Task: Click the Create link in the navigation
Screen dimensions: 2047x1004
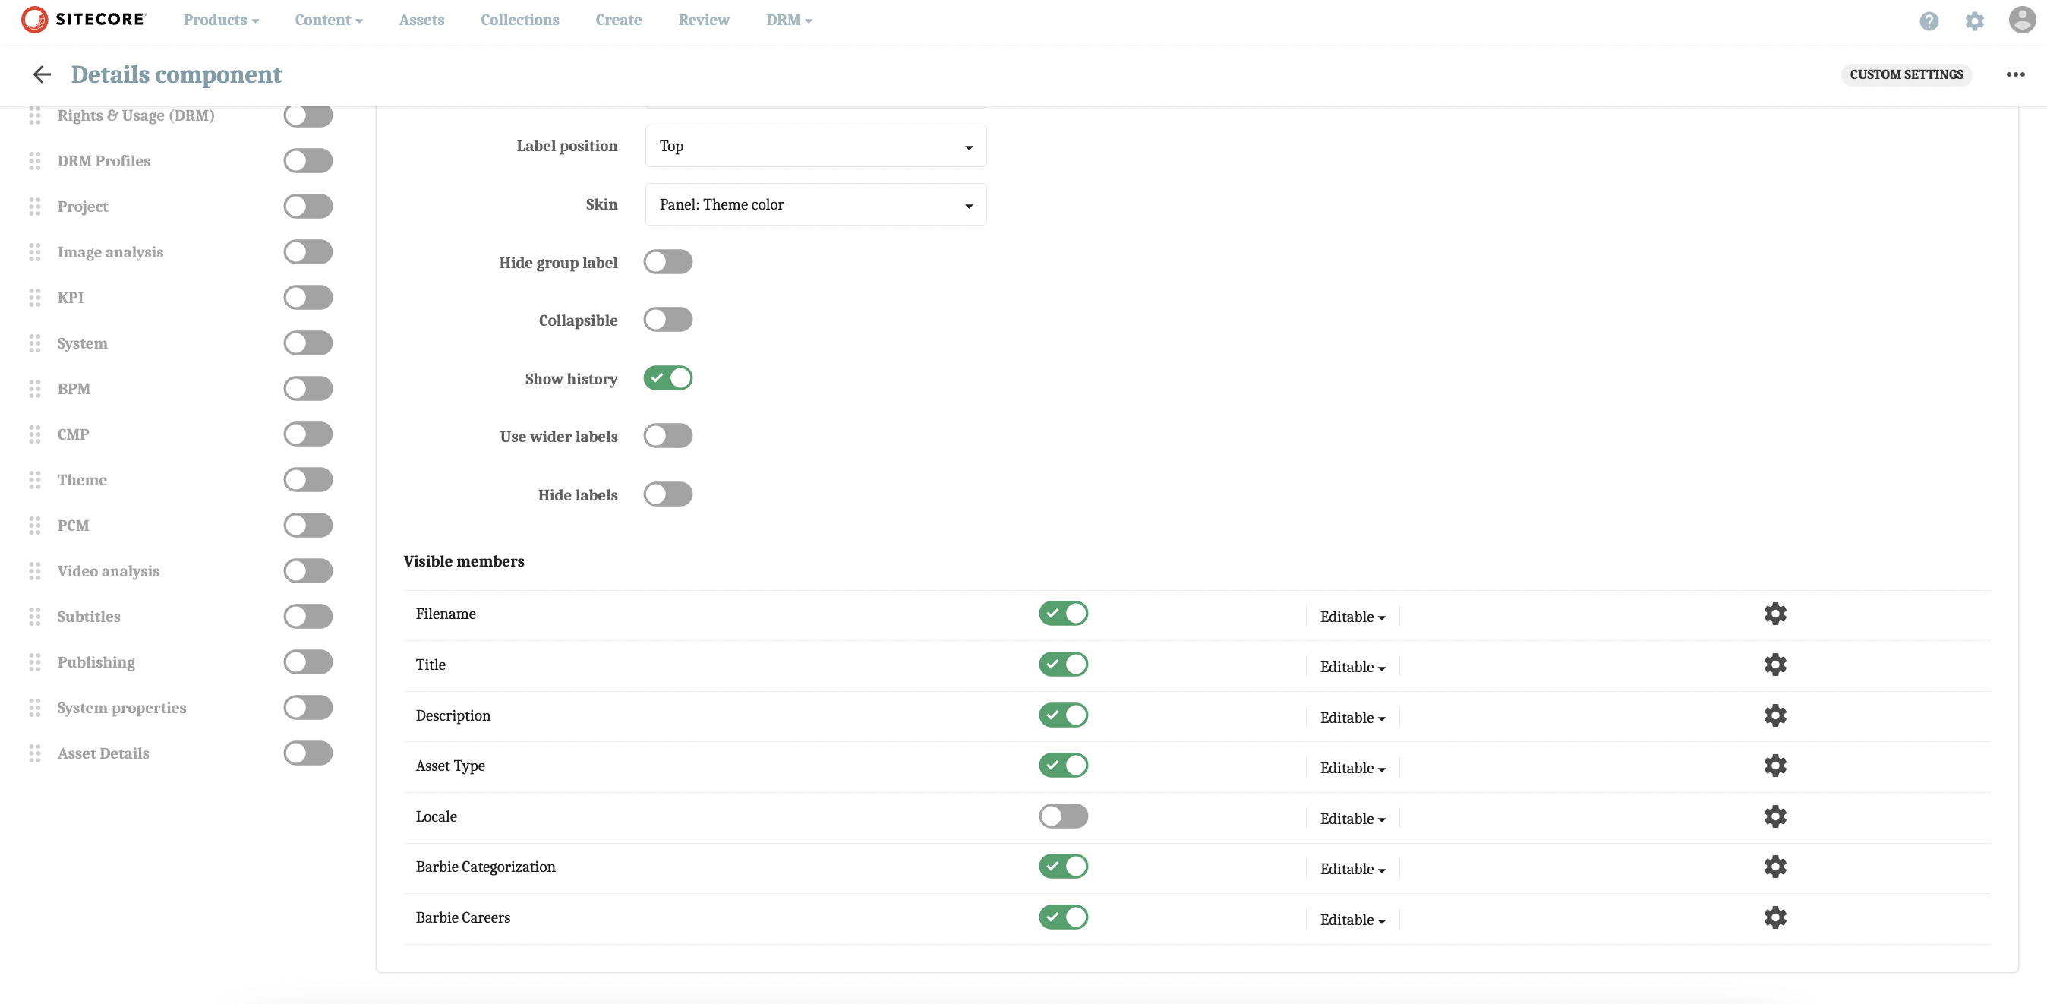Action: point(618,19)
